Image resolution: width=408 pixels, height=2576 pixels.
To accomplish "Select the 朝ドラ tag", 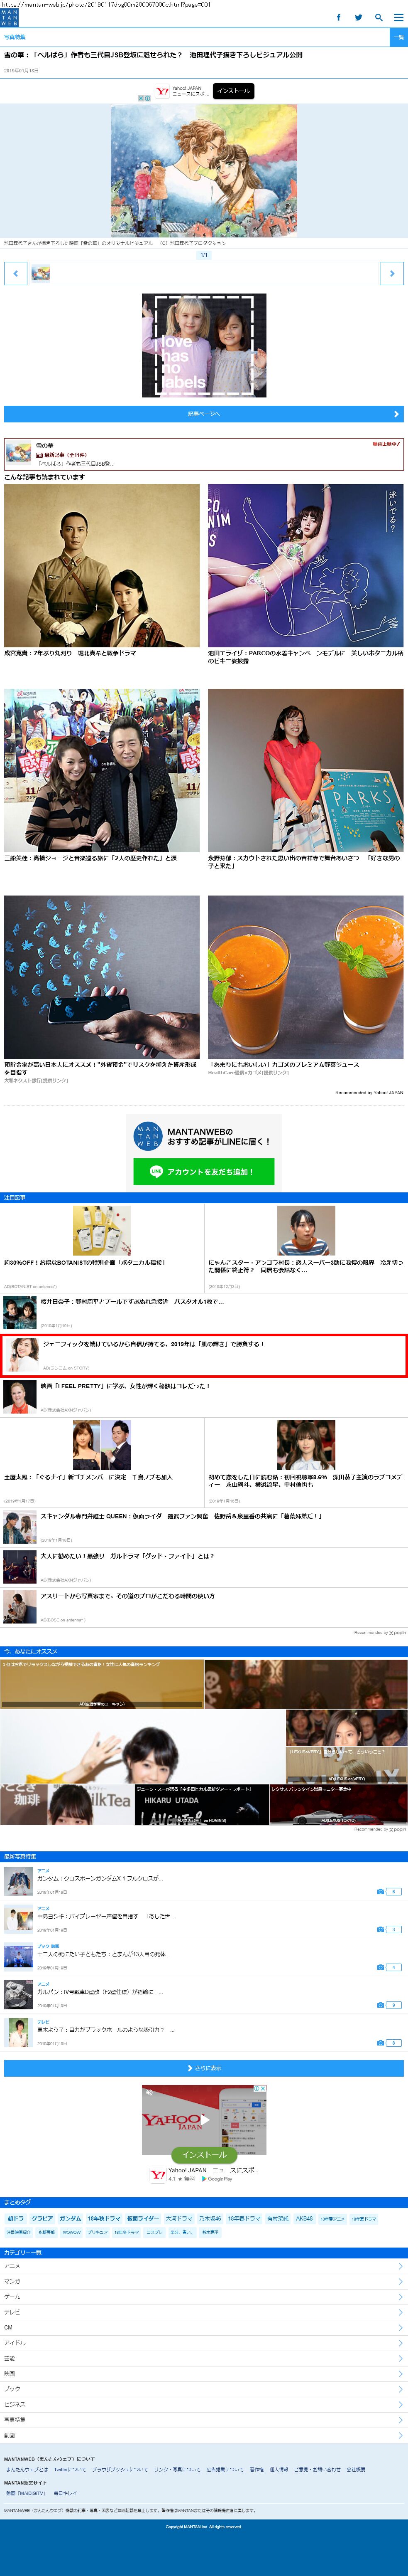I will [x=15, y=2217].
